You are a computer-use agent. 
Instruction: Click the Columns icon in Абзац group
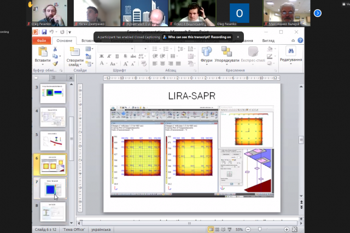pyautogui.click(x=173, y=56)
